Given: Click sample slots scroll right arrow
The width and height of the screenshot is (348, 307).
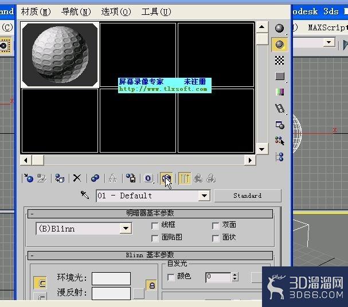Looking at the screenshot, I should click(250, 160).
